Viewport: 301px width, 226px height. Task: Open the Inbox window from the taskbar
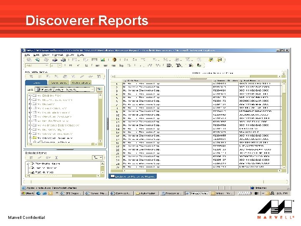coord(222,193)
